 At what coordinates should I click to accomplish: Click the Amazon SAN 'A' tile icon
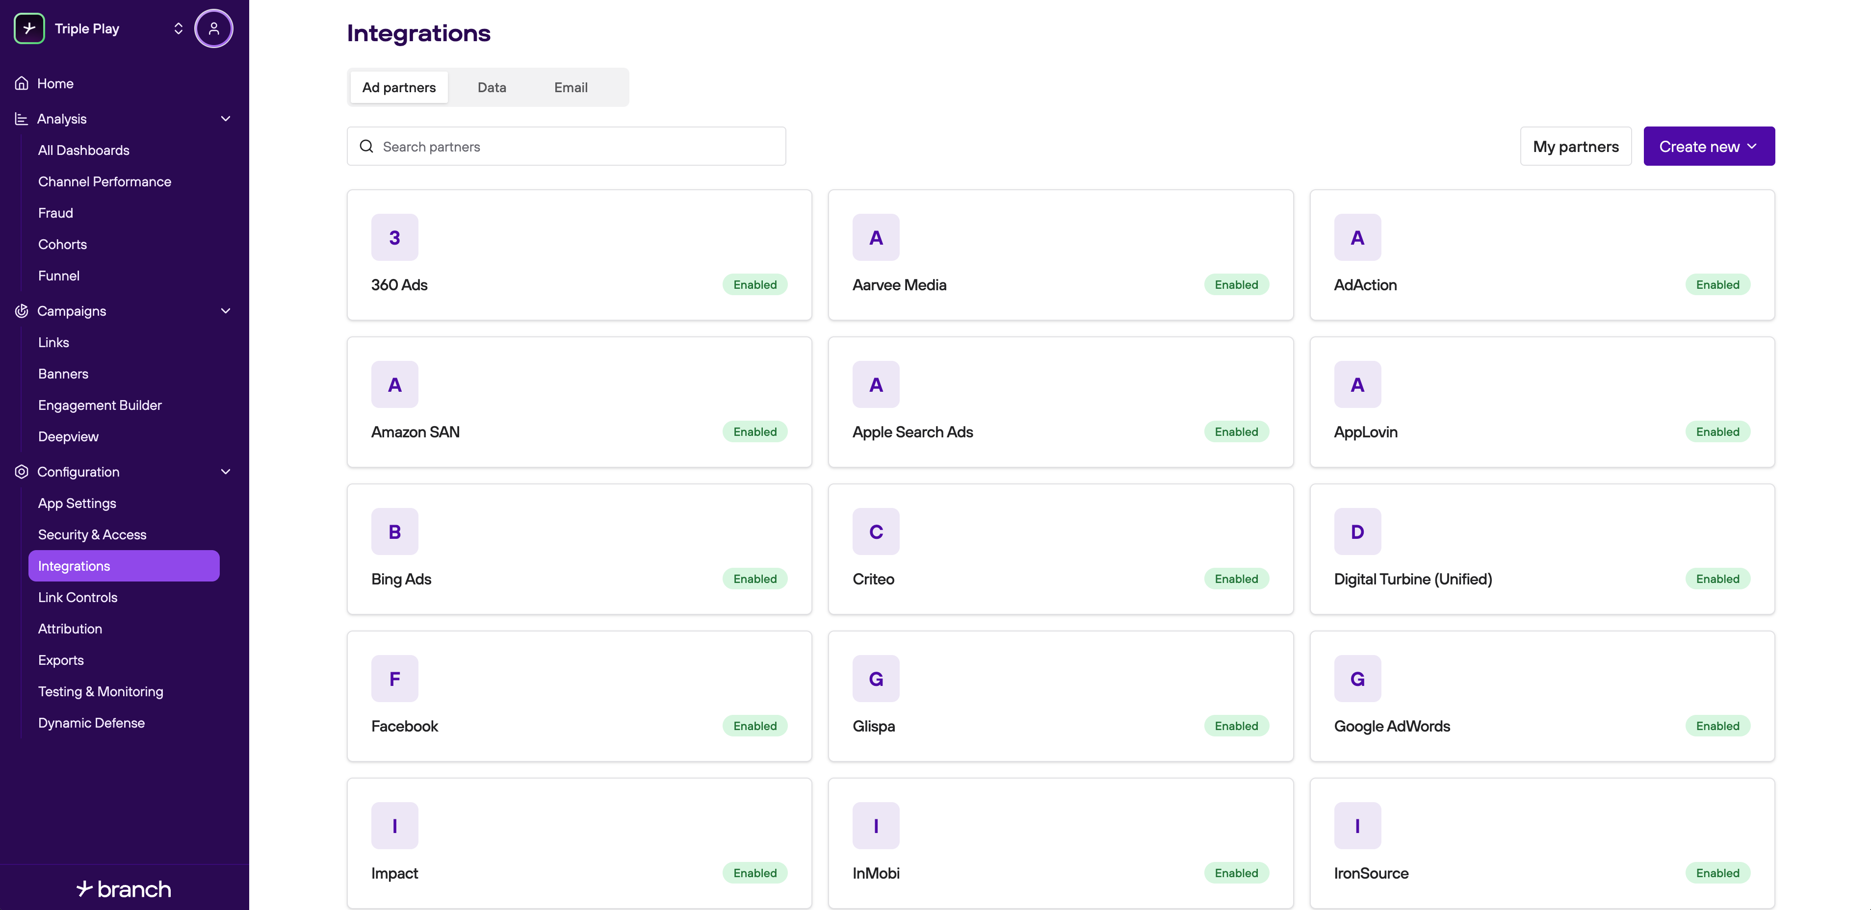click(394, 384)
